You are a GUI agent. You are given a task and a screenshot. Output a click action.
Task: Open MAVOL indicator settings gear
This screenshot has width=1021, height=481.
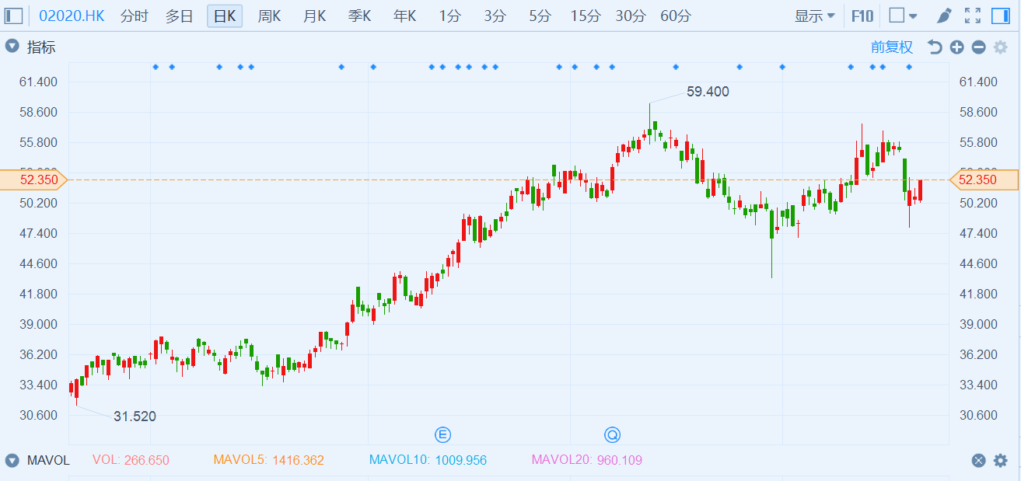pos(1001,460)
